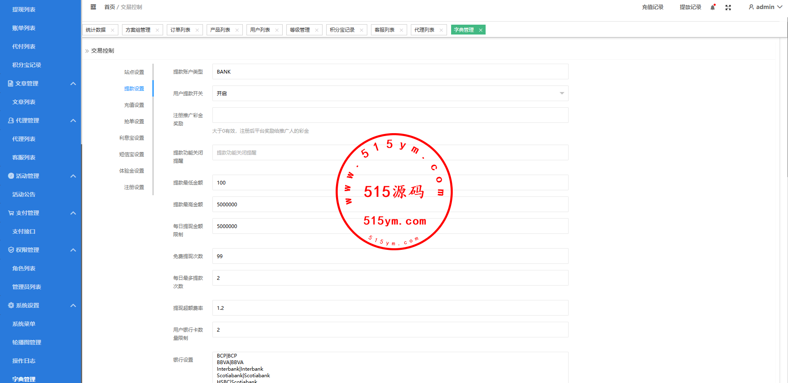The image size is (788, 383).
Task: Open the 用户提款开关 dropdown
Action: [390, 93]
